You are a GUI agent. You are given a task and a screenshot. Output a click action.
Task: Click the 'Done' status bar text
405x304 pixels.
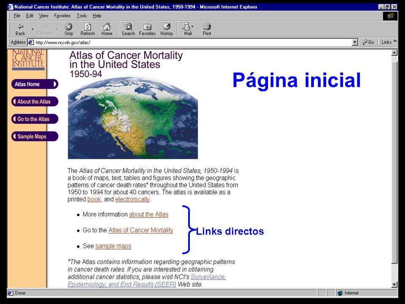20,293
